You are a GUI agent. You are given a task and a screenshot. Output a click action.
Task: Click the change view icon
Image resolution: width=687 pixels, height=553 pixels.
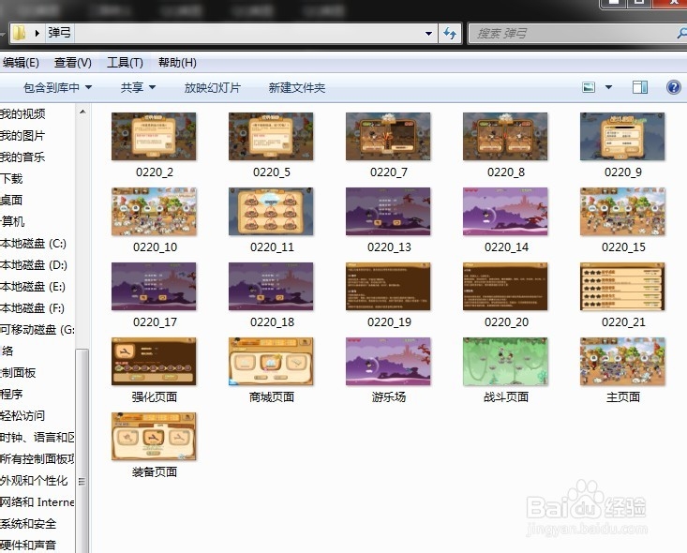pyautogui.click(x=589, y=87)
